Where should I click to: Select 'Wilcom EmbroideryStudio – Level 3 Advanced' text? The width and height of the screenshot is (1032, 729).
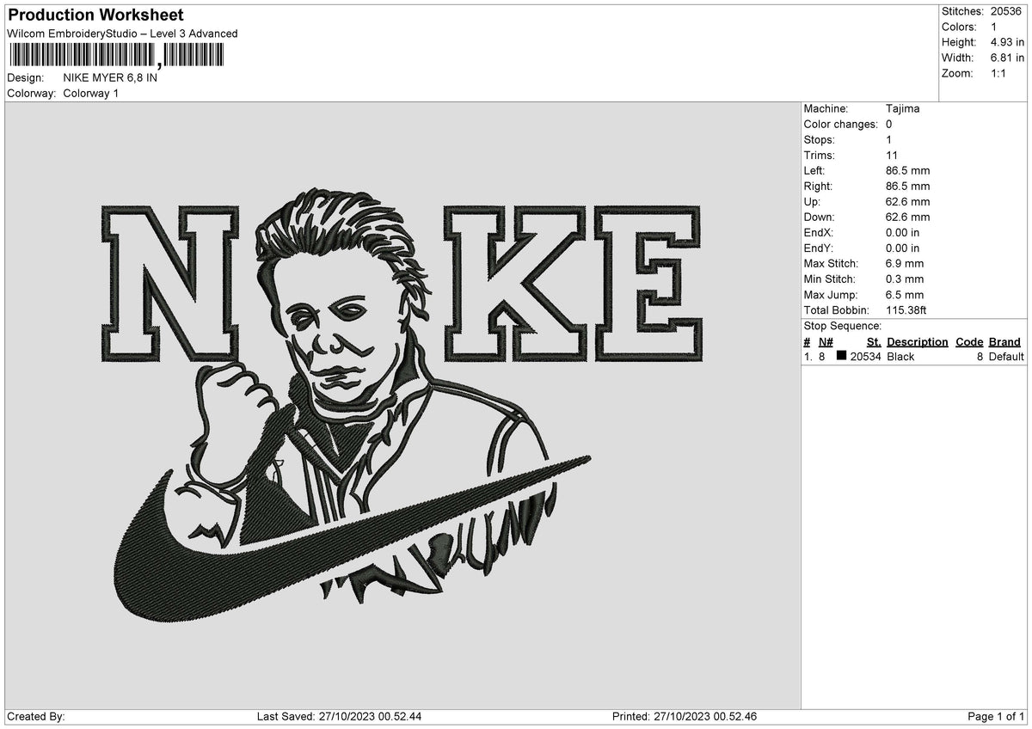pos(122,34)
